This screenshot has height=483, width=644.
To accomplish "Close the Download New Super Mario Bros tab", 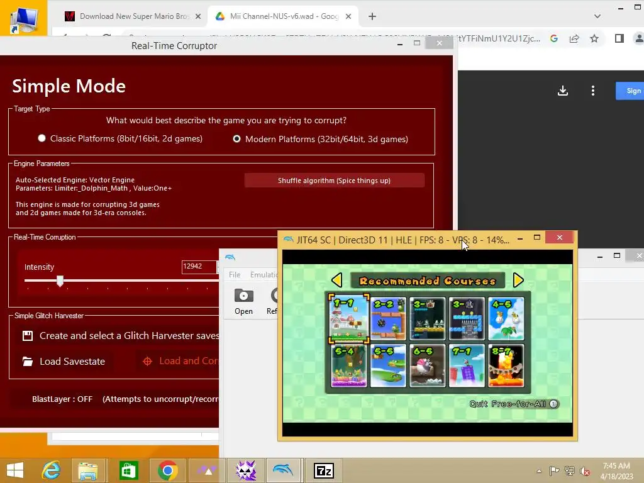I will click(x=198, y=16).
